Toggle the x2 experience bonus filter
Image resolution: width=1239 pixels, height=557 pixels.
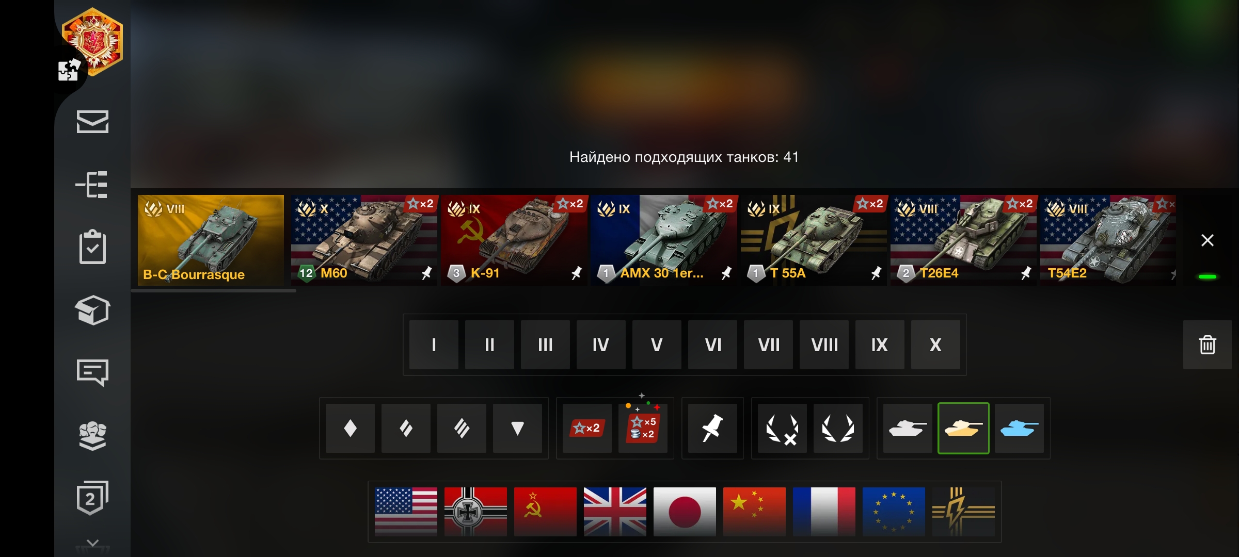click(587, 428)
